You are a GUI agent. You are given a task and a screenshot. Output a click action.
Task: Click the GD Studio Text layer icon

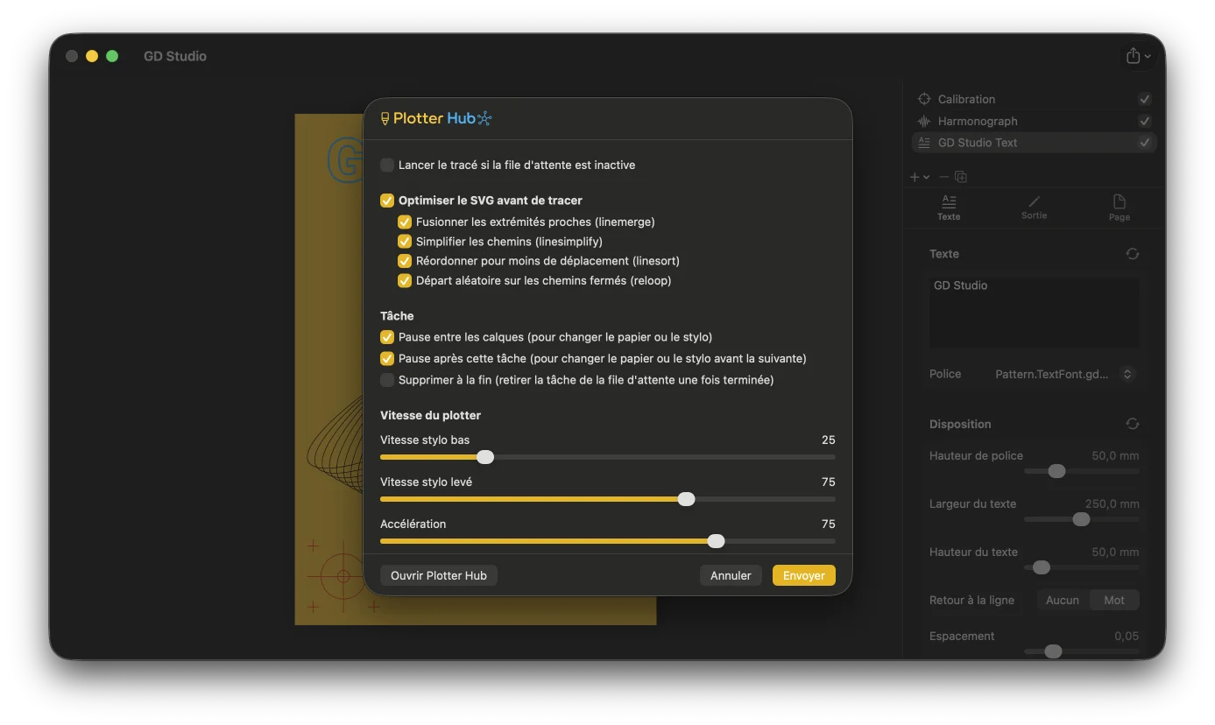coord(924,143)
